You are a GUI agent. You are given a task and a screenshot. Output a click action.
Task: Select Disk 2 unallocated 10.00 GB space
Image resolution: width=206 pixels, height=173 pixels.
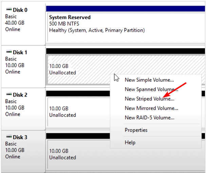pyautogui.click(x=79, y=112)
